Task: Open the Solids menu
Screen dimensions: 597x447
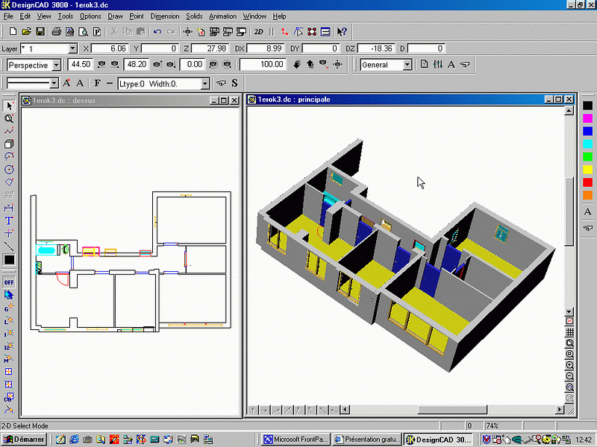Action: pos(193,16)
